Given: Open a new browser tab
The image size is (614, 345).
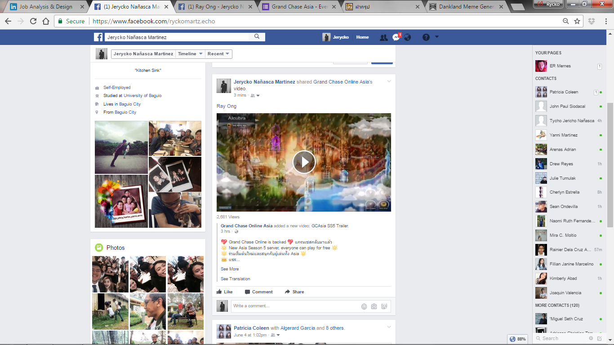Looking at the screenshot, I should coord(518,7).
